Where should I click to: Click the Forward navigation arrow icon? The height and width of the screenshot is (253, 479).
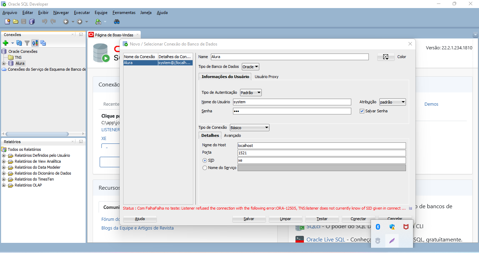click(80, 22)
